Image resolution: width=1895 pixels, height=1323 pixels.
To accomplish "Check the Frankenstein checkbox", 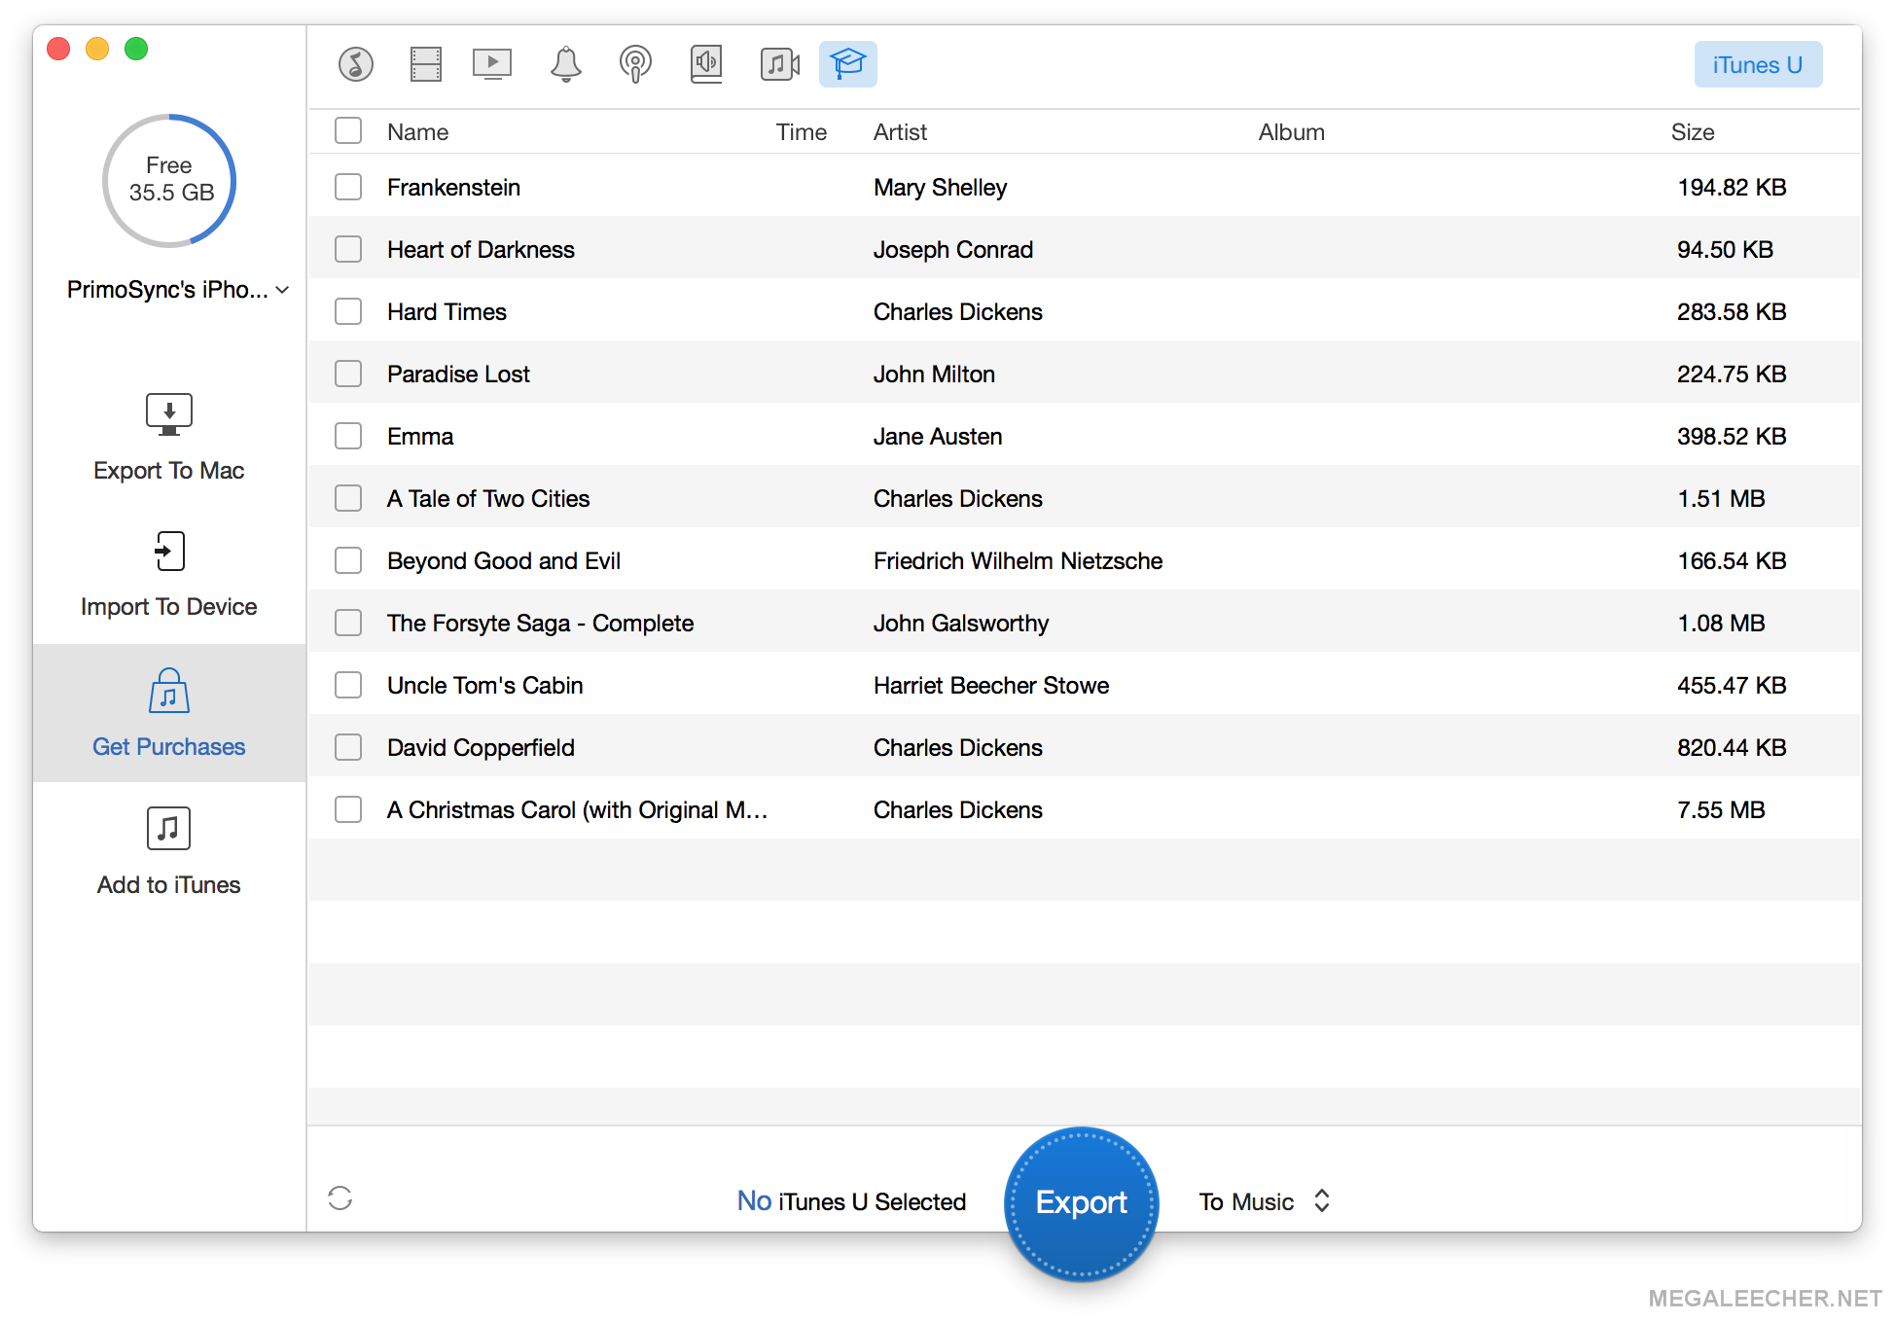I will coord(348,187).
